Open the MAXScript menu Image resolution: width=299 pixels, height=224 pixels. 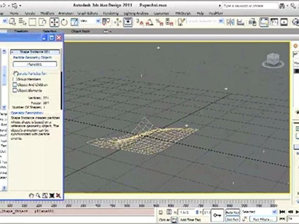click(183, 13)
